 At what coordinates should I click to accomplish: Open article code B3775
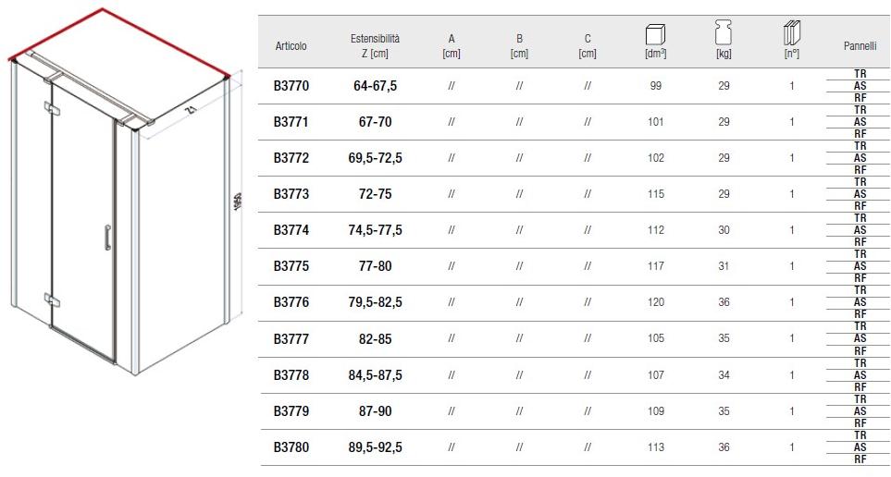pos(291,266)
